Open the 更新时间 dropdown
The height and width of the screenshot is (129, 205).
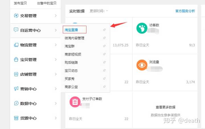99,11
